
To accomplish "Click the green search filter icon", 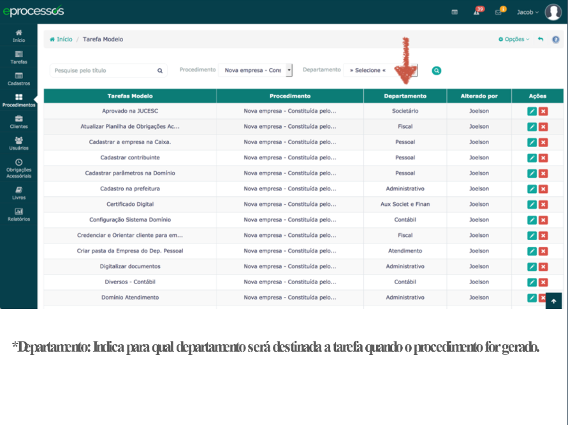I will click(x=437, y=71).
